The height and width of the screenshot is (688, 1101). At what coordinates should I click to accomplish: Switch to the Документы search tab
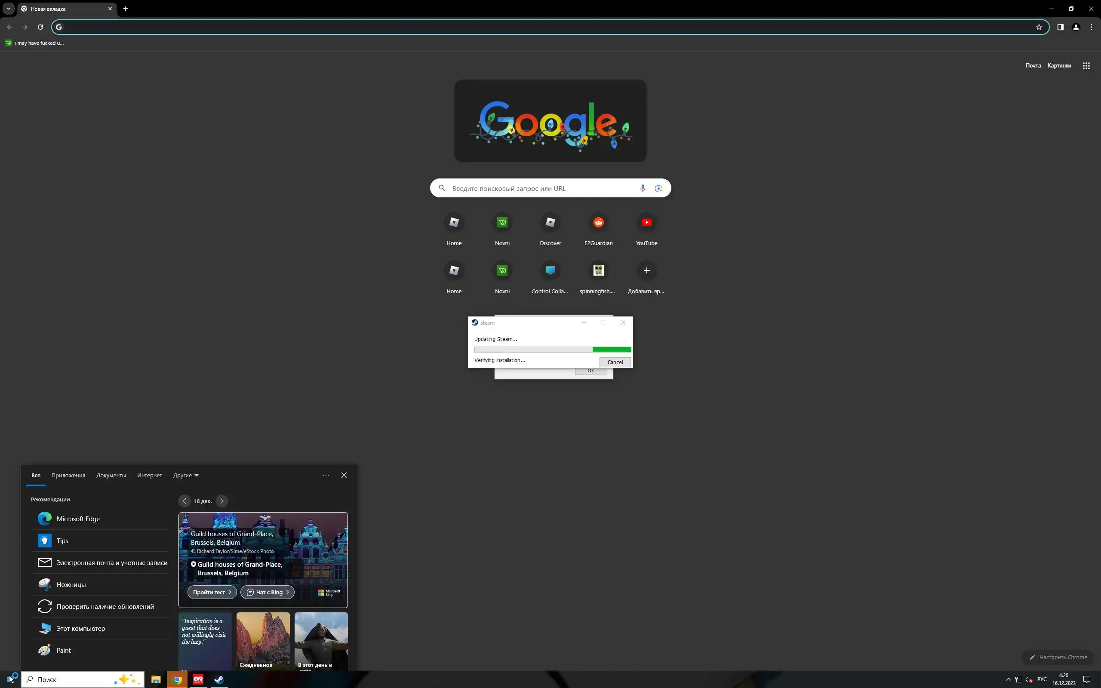pyautogui.click(x=111, y=476)
